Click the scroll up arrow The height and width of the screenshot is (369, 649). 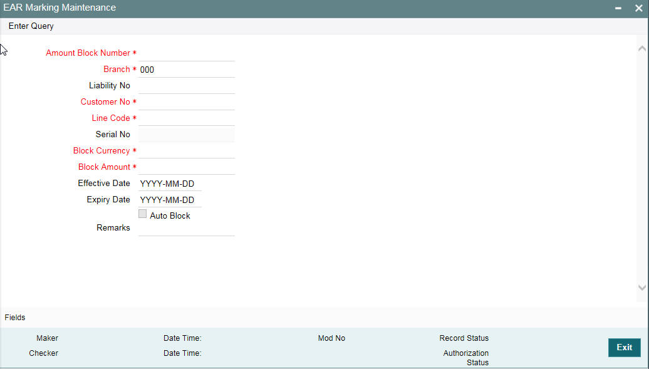(x=642, y=49)
